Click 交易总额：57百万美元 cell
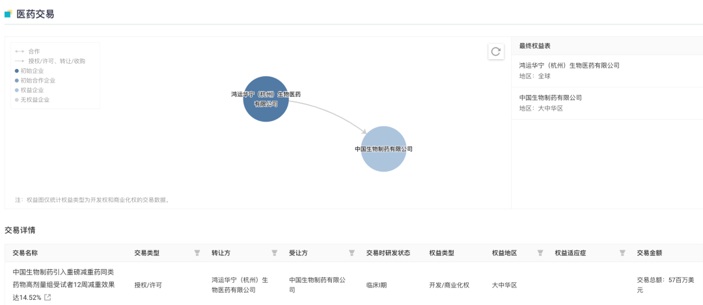The height and width of the screenshot is (305, 703). [665, 285]
